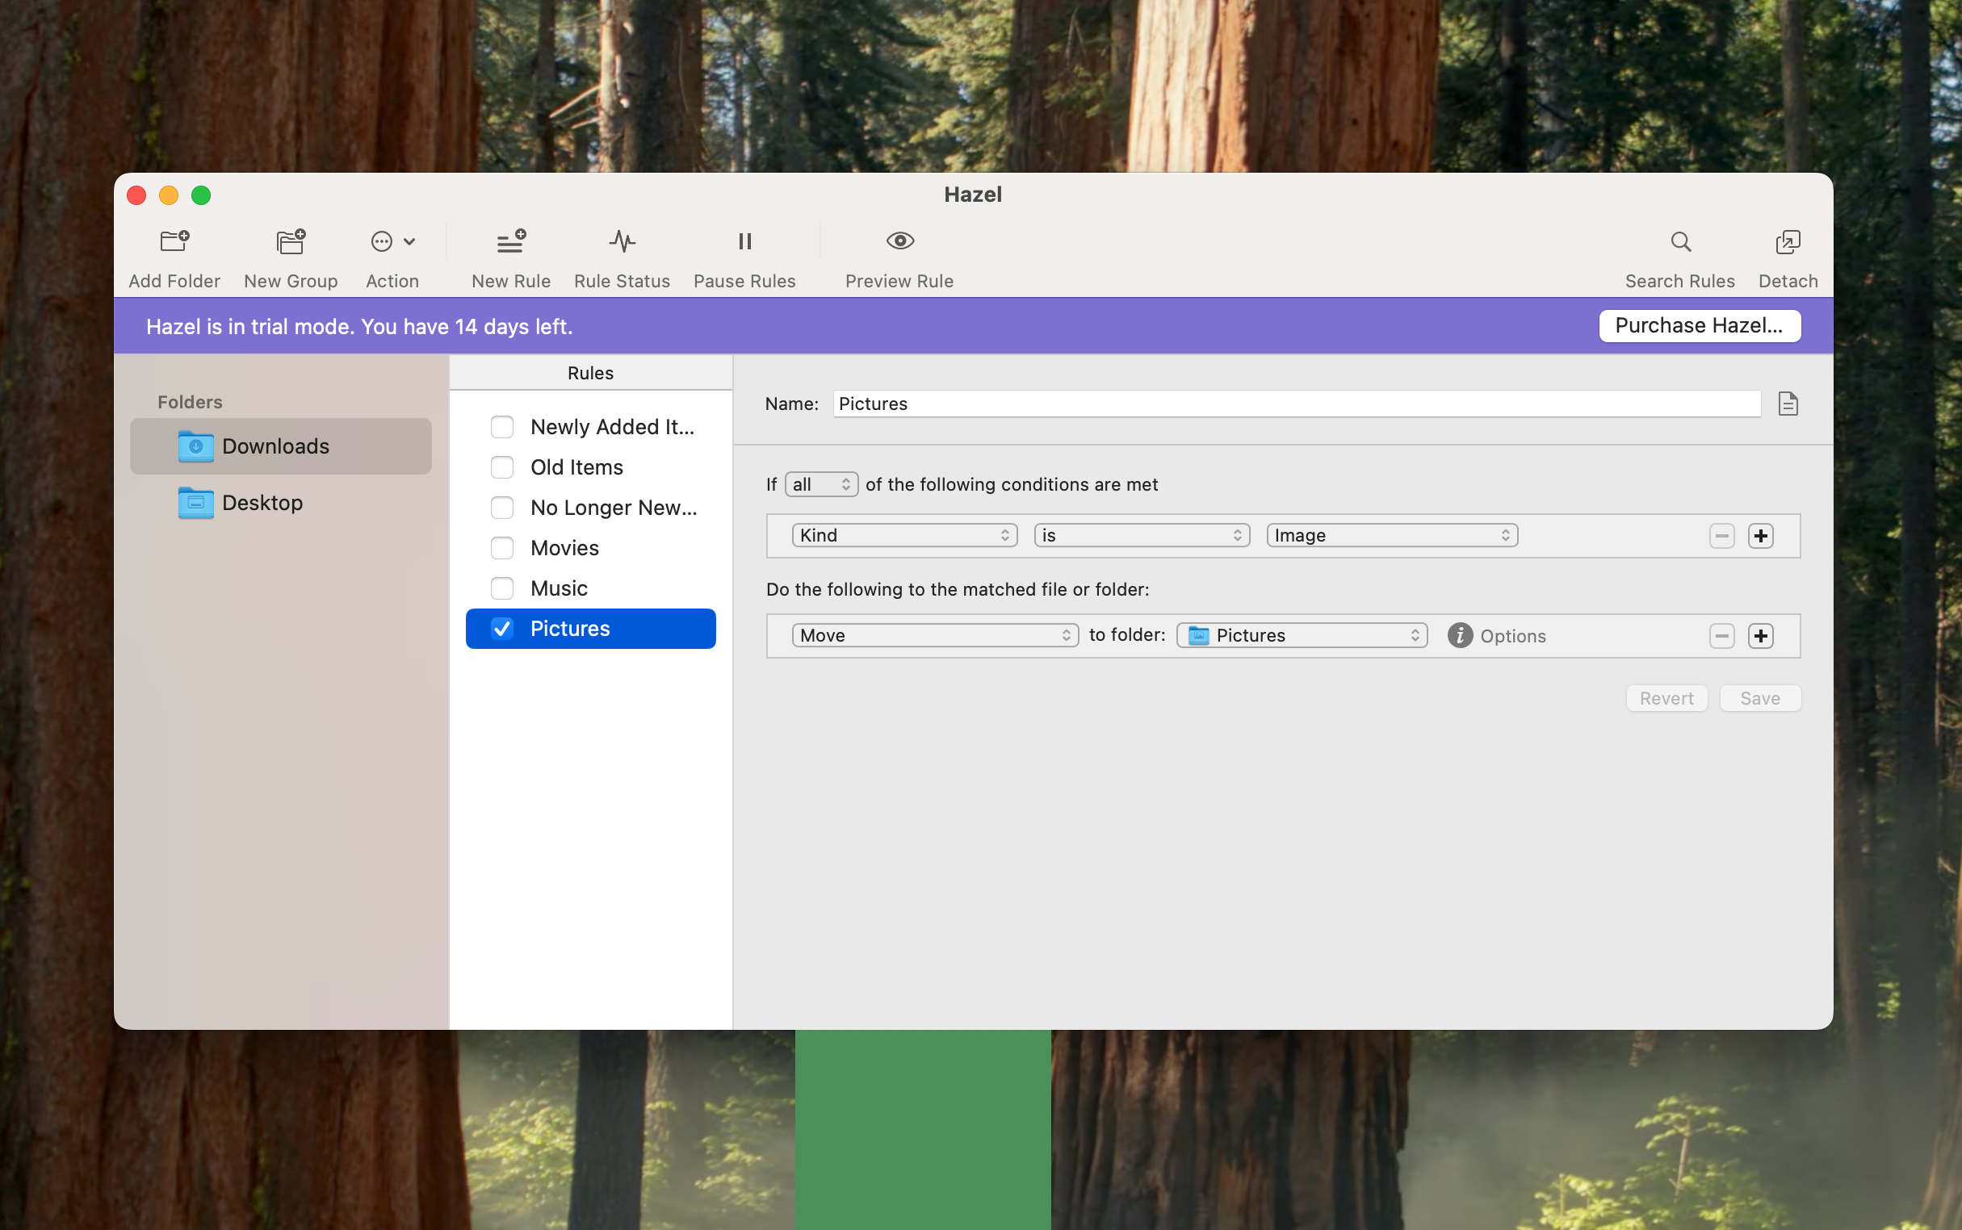1962x1230 pixels.
Task: Open the Move action dropdown
Action: [x=935, y=635]
